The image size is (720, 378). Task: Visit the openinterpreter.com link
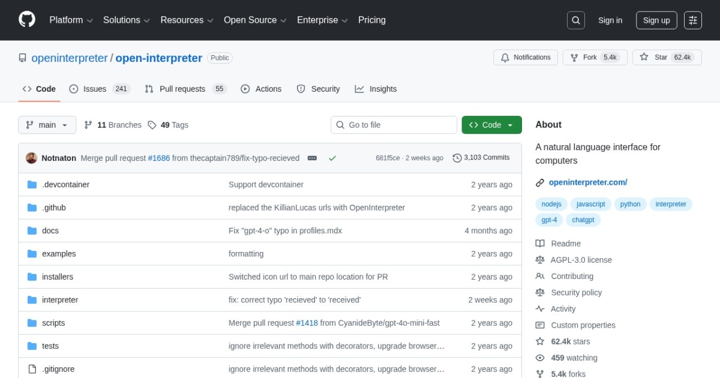point(589,182)
